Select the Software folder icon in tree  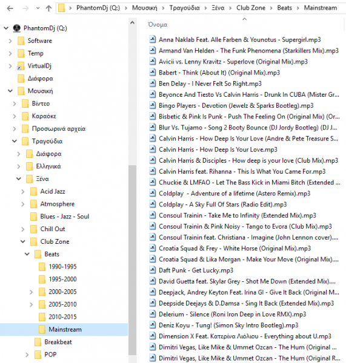pos(21,41)
